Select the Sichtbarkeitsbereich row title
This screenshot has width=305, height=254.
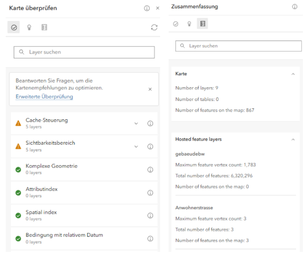pyautogui.click(x=51, y=143)
